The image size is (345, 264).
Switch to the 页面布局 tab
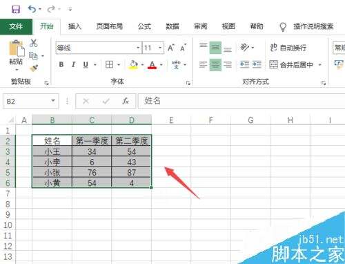tap(110, 26)
